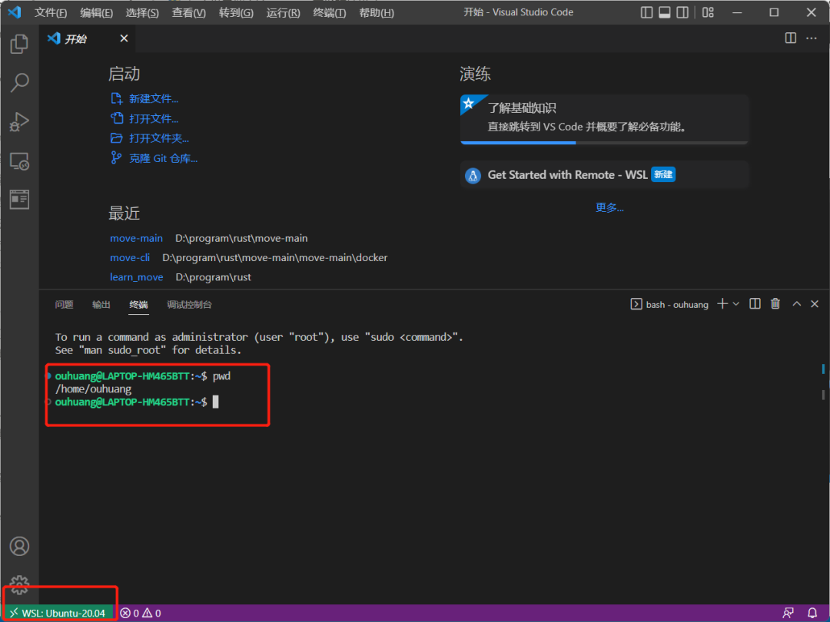The width and height of the screenshot is (830, 622).
Task: Click the 打开文件夹 link
Action: click(159, 138)
